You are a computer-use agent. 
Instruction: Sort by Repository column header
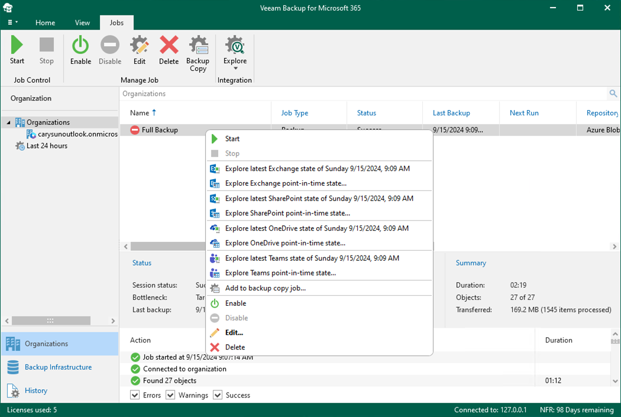tap(599, 113)
